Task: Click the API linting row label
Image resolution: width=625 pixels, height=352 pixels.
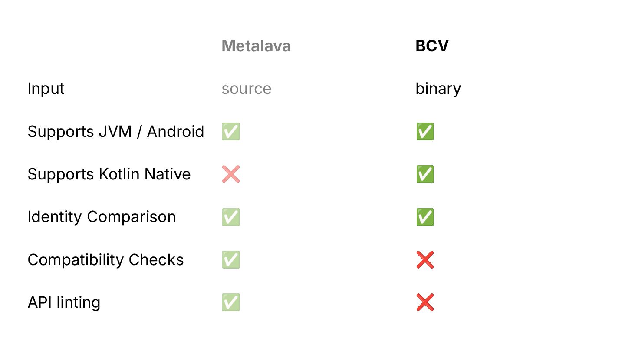Action: (64, 302)
